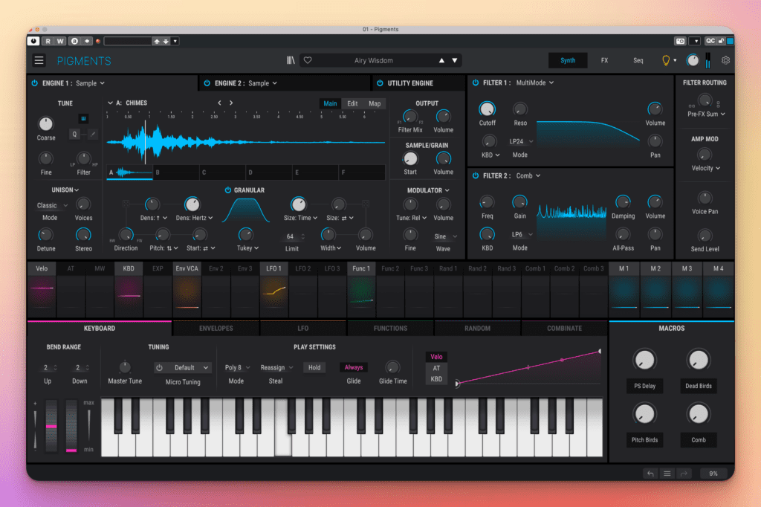
Task: Select the Edit sample view tab
Action: (352, 103)
